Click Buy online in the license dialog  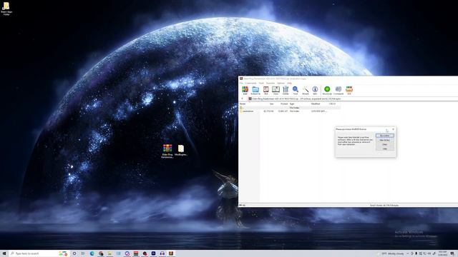385,136
